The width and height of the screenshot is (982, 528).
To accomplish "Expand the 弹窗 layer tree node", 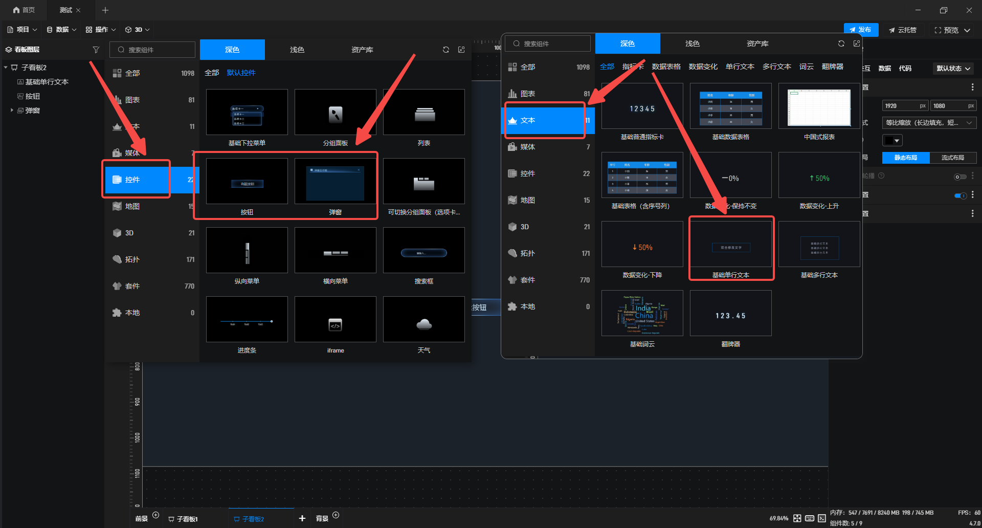I will click(12, 111).
